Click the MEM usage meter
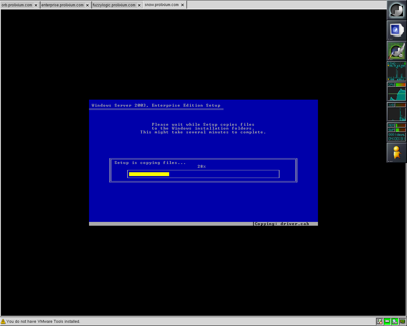 tap(397, 125)
